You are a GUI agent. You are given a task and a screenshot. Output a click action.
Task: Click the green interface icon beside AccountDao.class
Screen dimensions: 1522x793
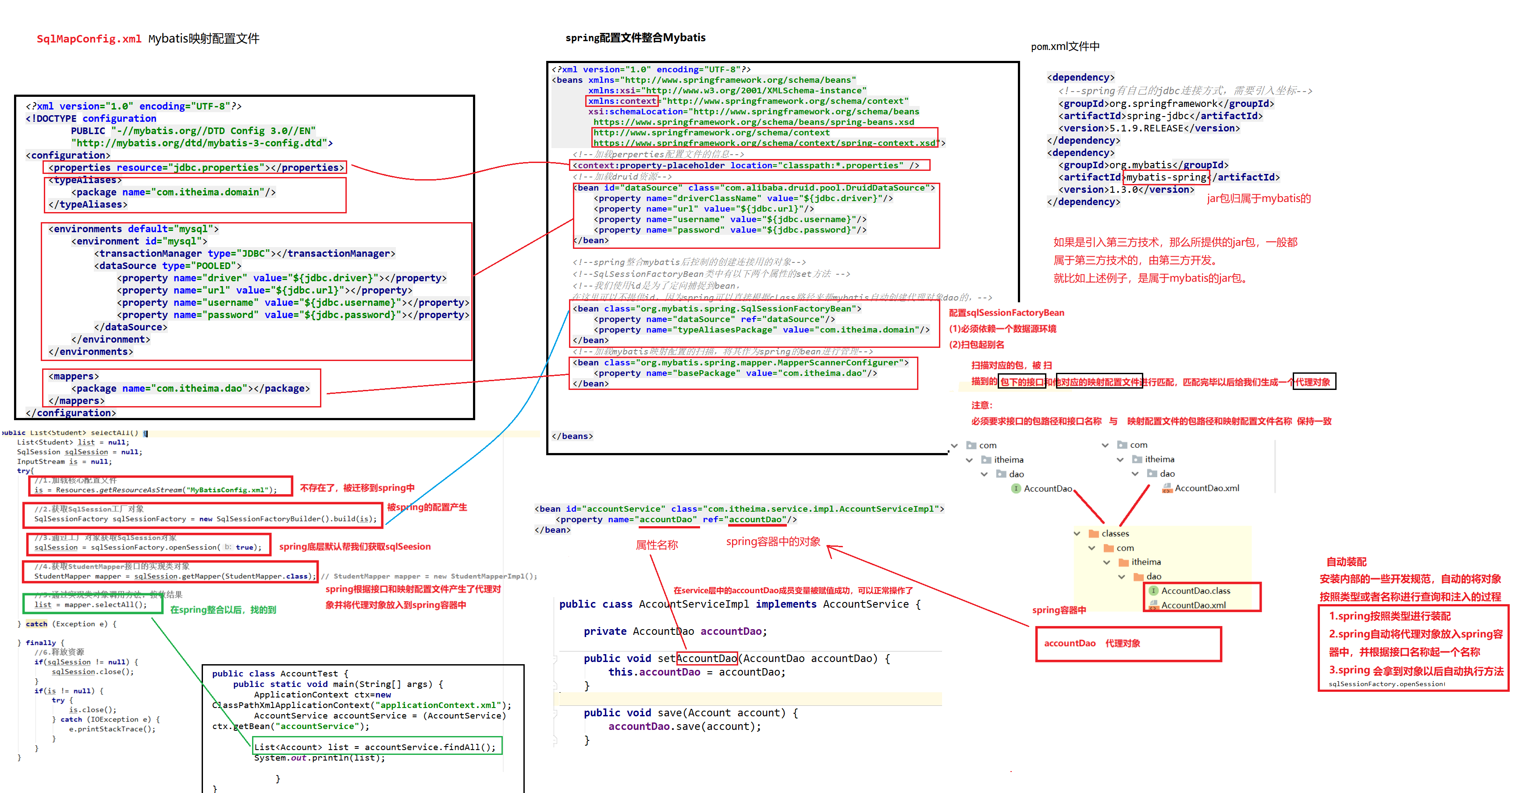pyautogui.click(x=1153, y=591)
